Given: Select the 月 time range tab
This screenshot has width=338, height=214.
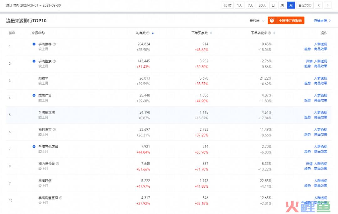Looking at the screenshot, I should pos(291,5).
